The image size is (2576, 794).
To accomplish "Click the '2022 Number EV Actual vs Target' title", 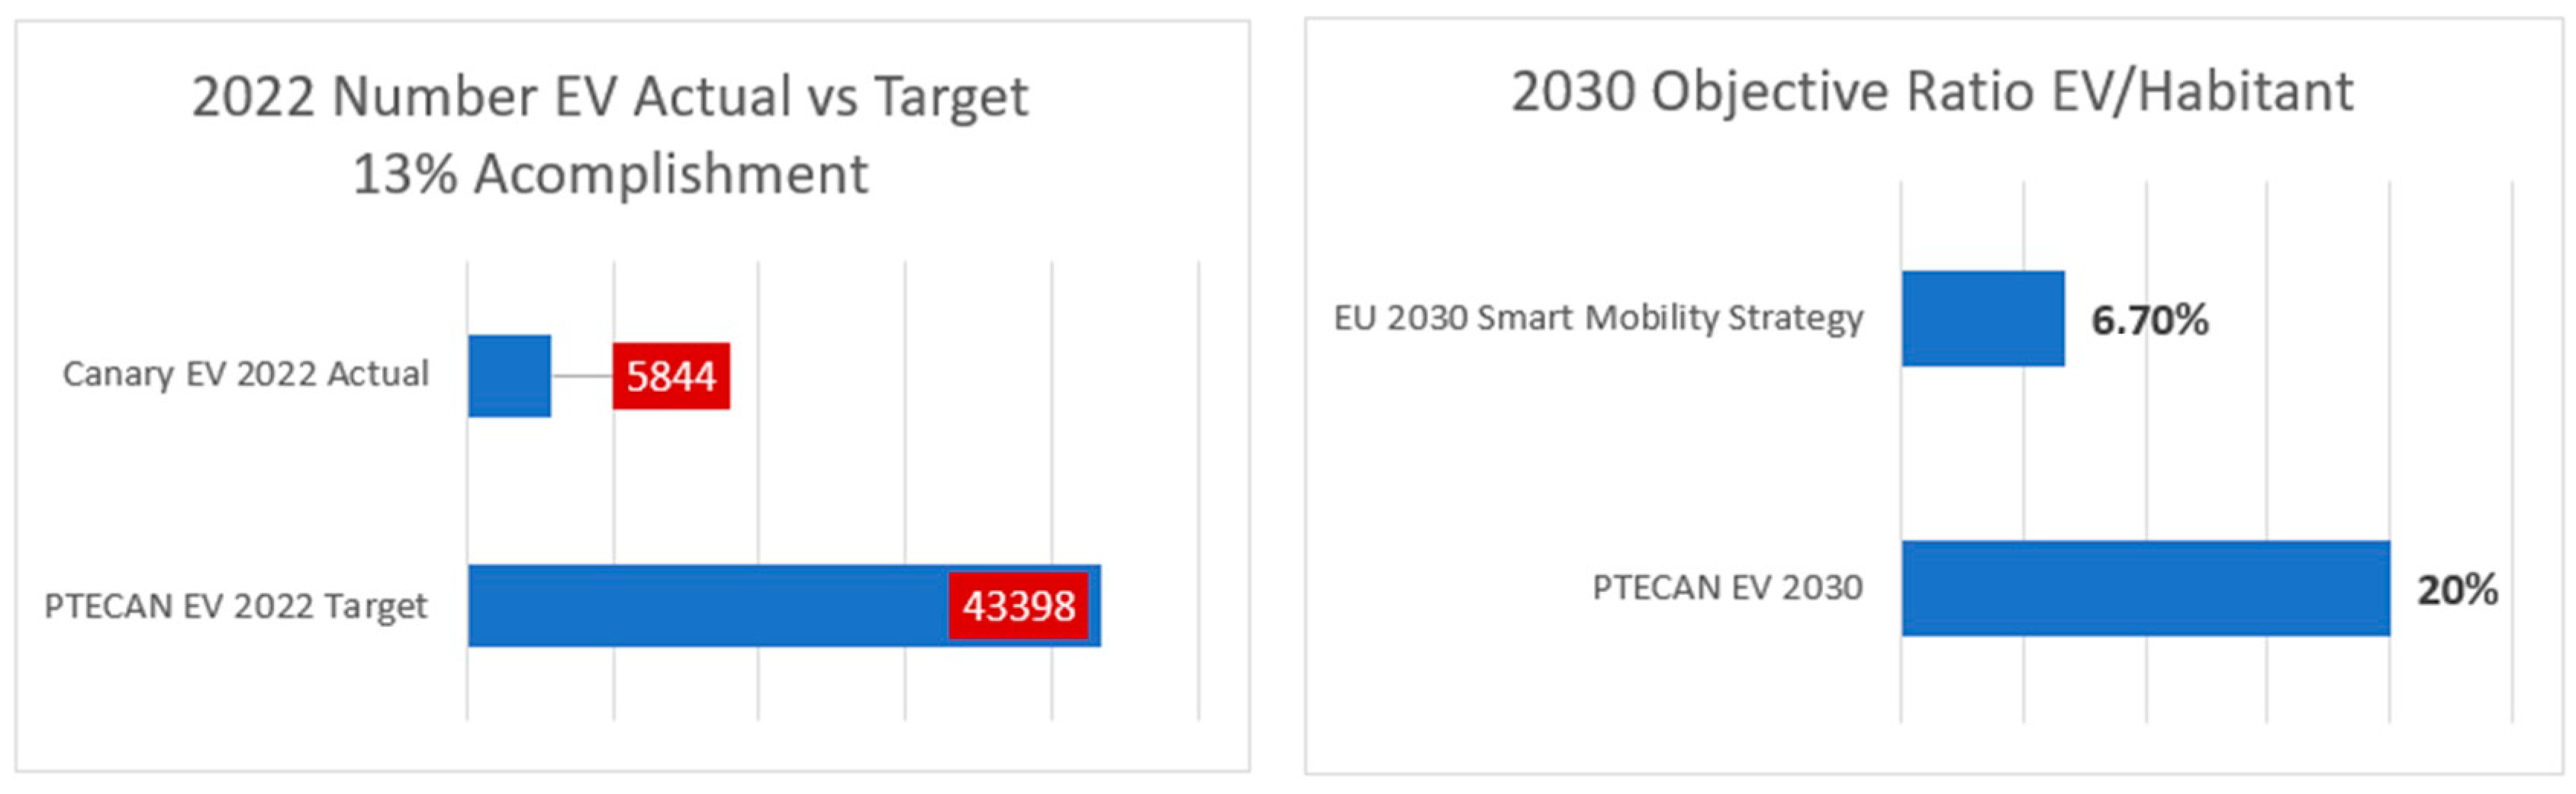I will coord(610,97).
